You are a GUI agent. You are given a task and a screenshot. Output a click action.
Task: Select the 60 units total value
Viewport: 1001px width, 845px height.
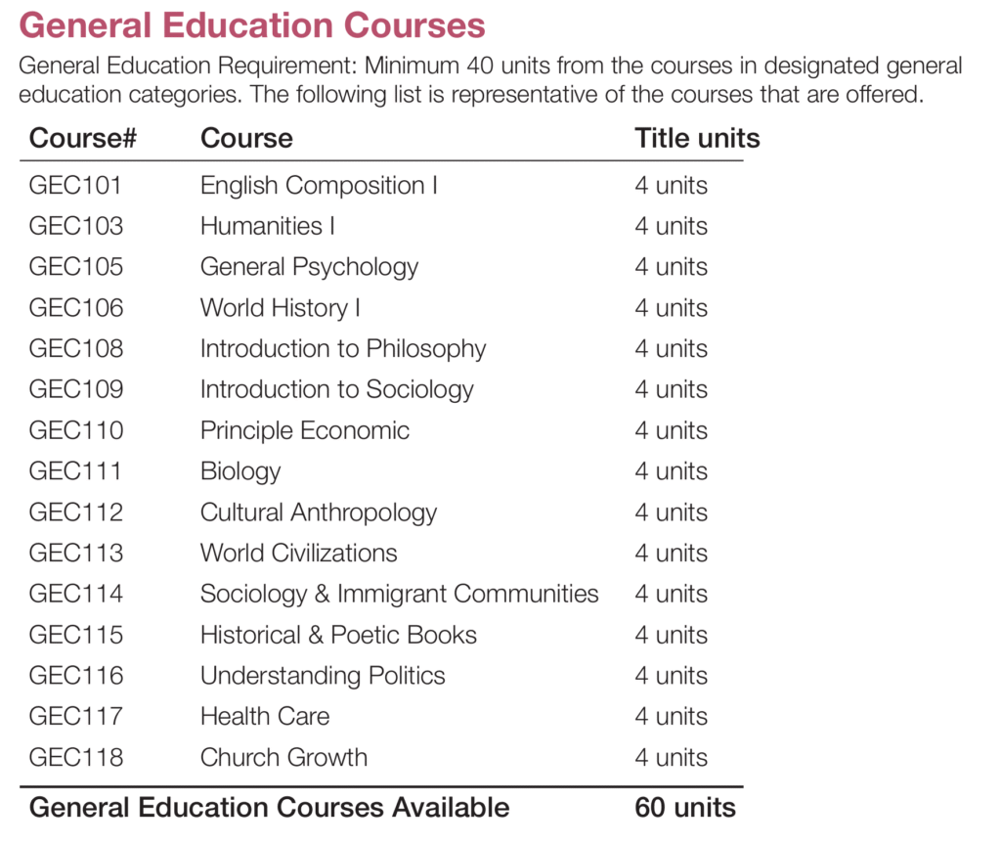click(x=685, y=807)
